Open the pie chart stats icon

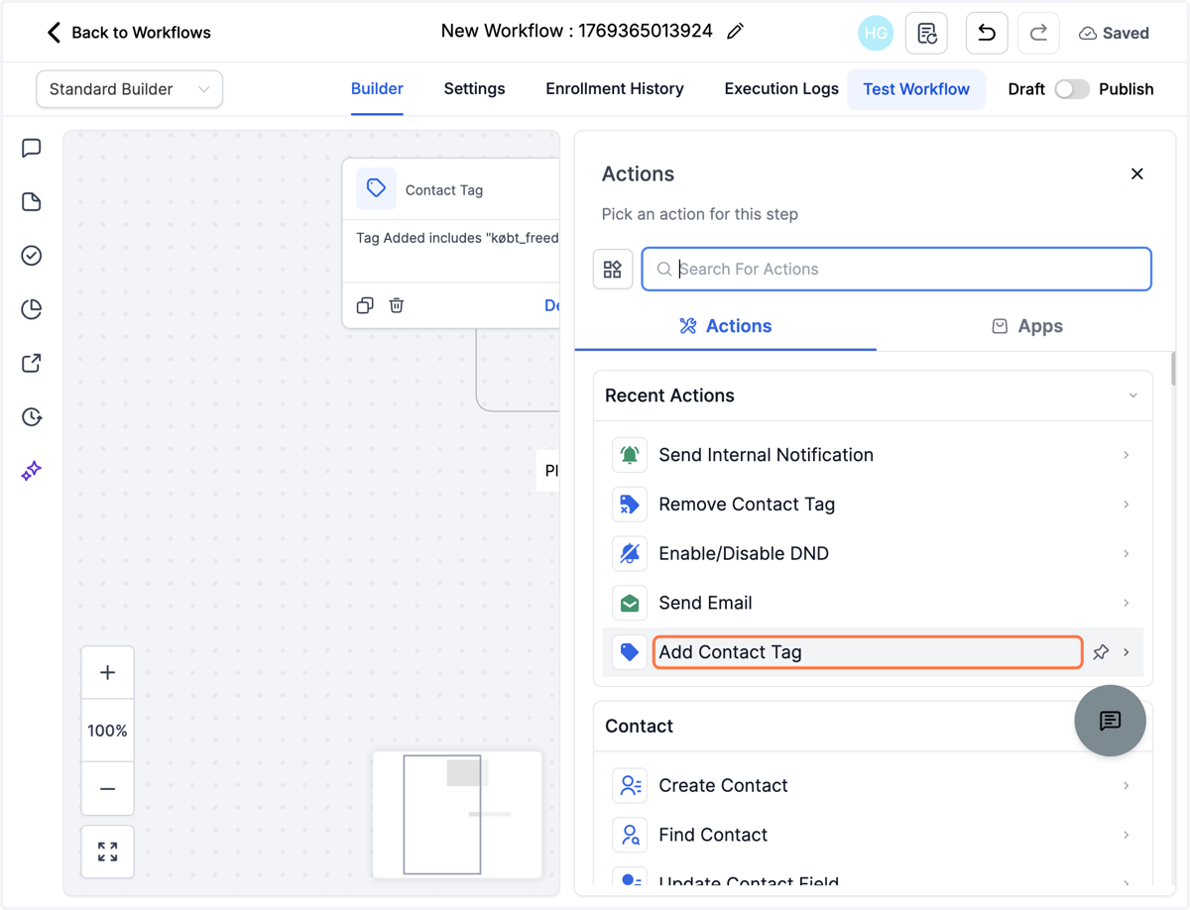[32, 309]
